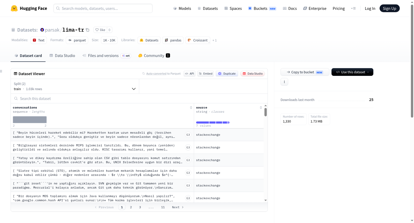The width and height of the screenshot is (414, 223).
Task: Click the Downloads last month value 25
Action: tap(371, 100)
